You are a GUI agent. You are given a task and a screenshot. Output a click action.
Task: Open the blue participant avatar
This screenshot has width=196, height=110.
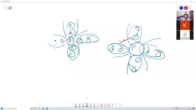tap(181, 8)
